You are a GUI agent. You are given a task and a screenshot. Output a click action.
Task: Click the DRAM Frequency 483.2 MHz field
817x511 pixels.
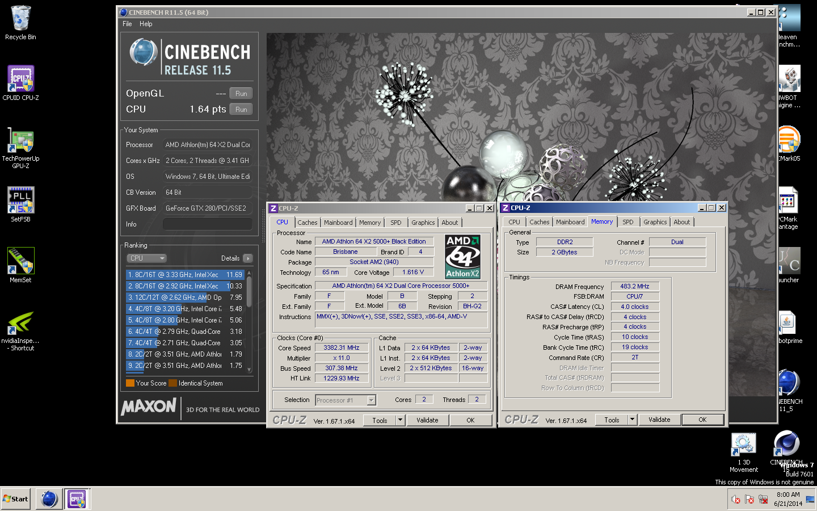tap(635, 286)
